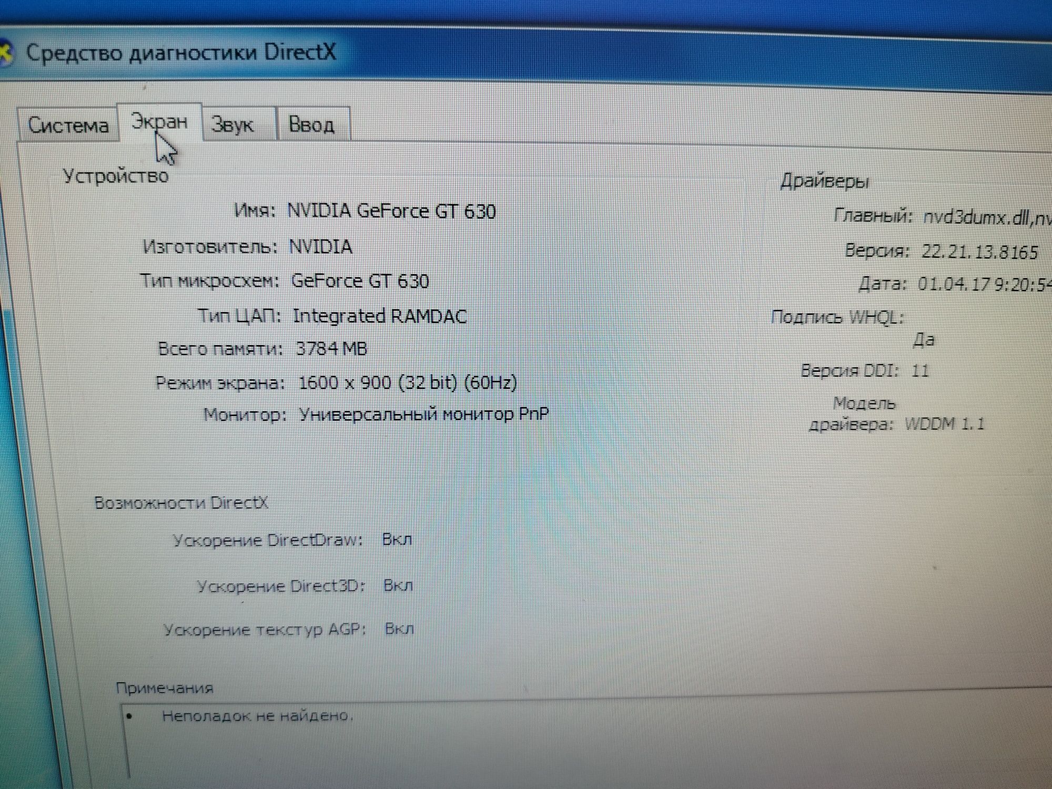
Task: Click screen mode '1600 x 900 (32 bit) (60Hz)'
Action: (408, 382)
